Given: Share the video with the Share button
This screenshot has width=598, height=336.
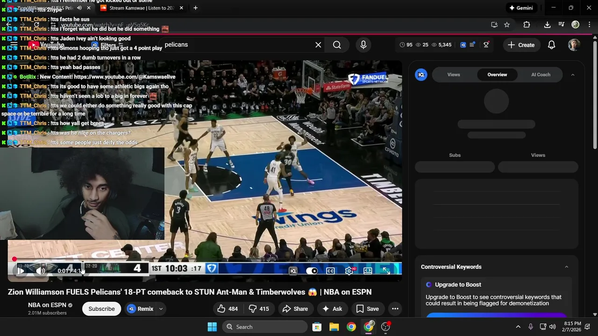Looking at the screenshot, I should pyautogui.click(x=295, y=309).
